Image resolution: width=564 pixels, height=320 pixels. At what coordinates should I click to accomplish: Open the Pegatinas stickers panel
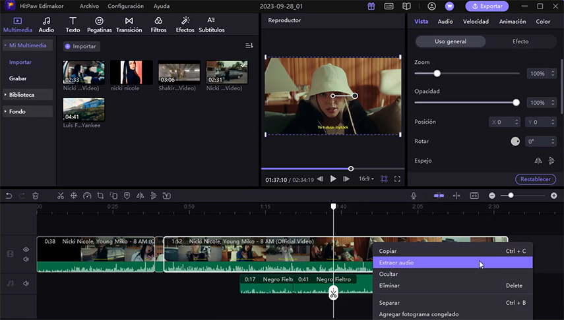[99, 25]
